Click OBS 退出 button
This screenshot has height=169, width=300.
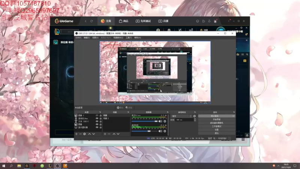point(217,133)
